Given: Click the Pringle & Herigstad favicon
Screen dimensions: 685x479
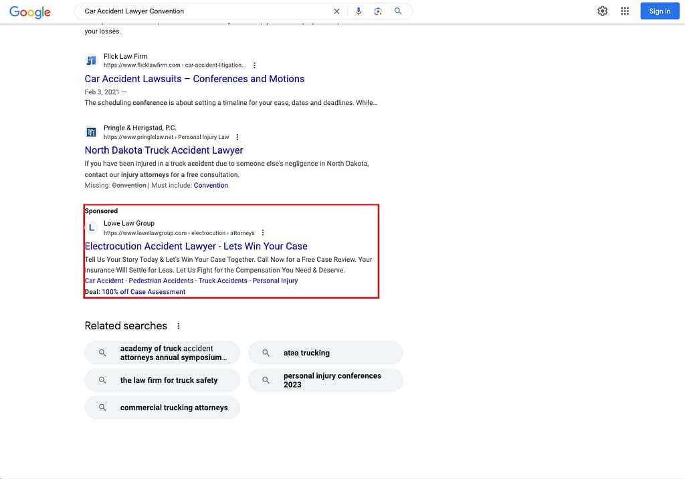Looking at the screenshot, I should 91,132.
